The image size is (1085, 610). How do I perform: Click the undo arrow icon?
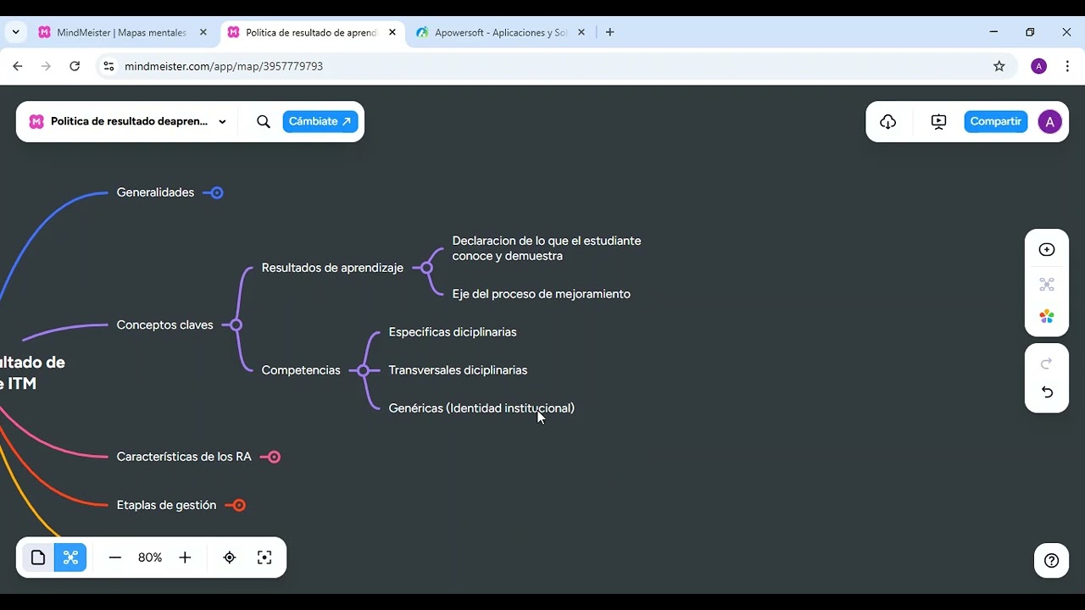(1047, 392)
